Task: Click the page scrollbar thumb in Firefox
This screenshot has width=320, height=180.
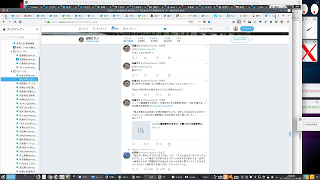Action: [290, 134]
